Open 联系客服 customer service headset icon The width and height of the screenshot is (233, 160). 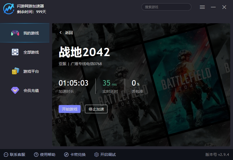tap(7, 155)
